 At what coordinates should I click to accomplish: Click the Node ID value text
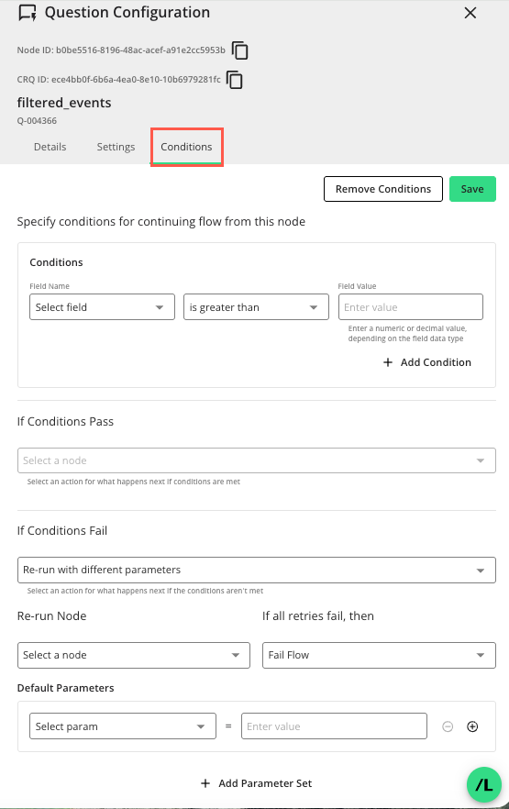pyautogui.click(x=140, y=50)
